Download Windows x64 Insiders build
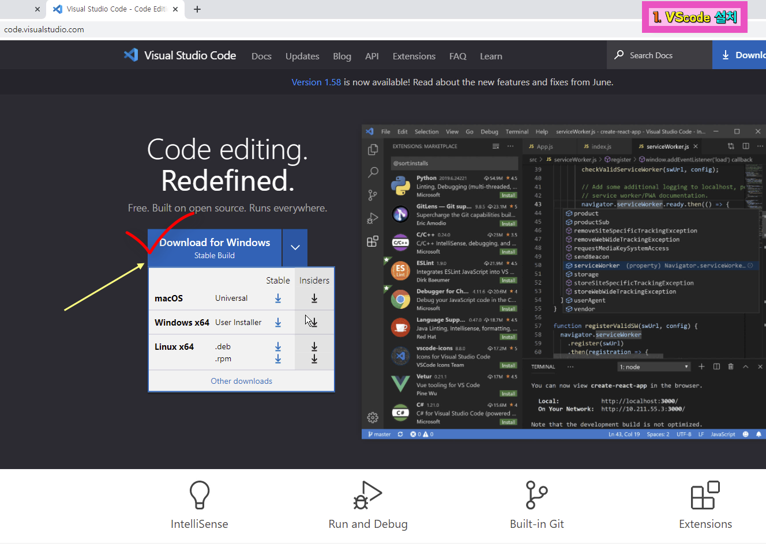Viewport: 766px width, 544px height. point(314,322)
